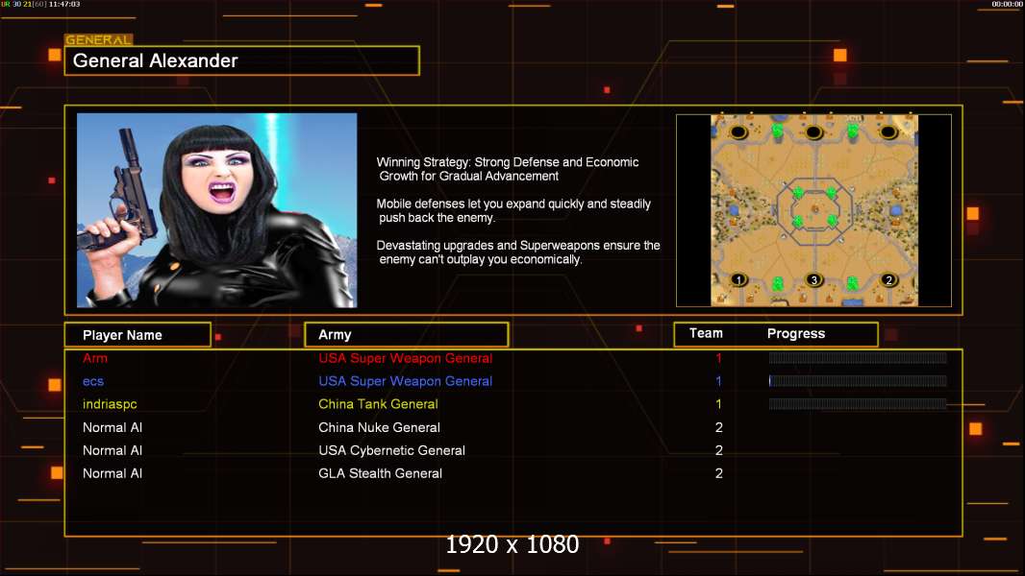Click the Mobile defenses description paragraph
1025x576 pixels.
point(513,210)
